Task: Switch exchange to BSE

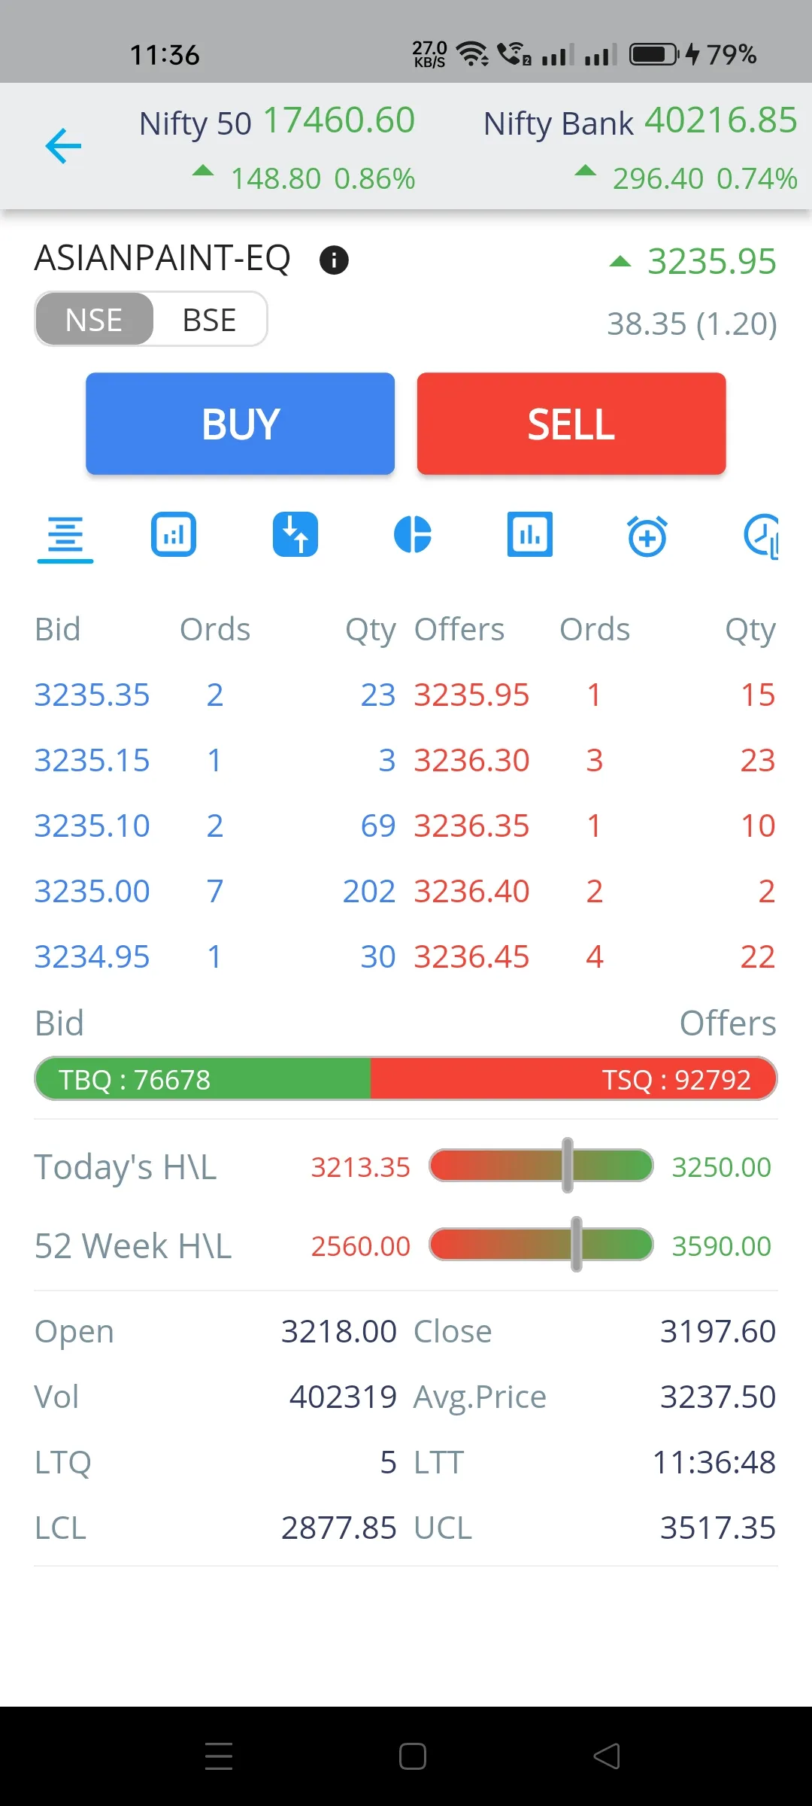Action: point(210,320)
